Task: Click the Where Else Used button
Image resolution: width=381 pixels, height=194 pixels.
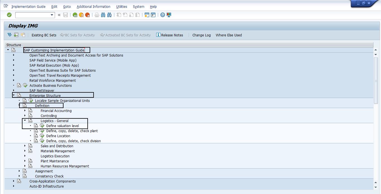Action: tap(228, 35)
